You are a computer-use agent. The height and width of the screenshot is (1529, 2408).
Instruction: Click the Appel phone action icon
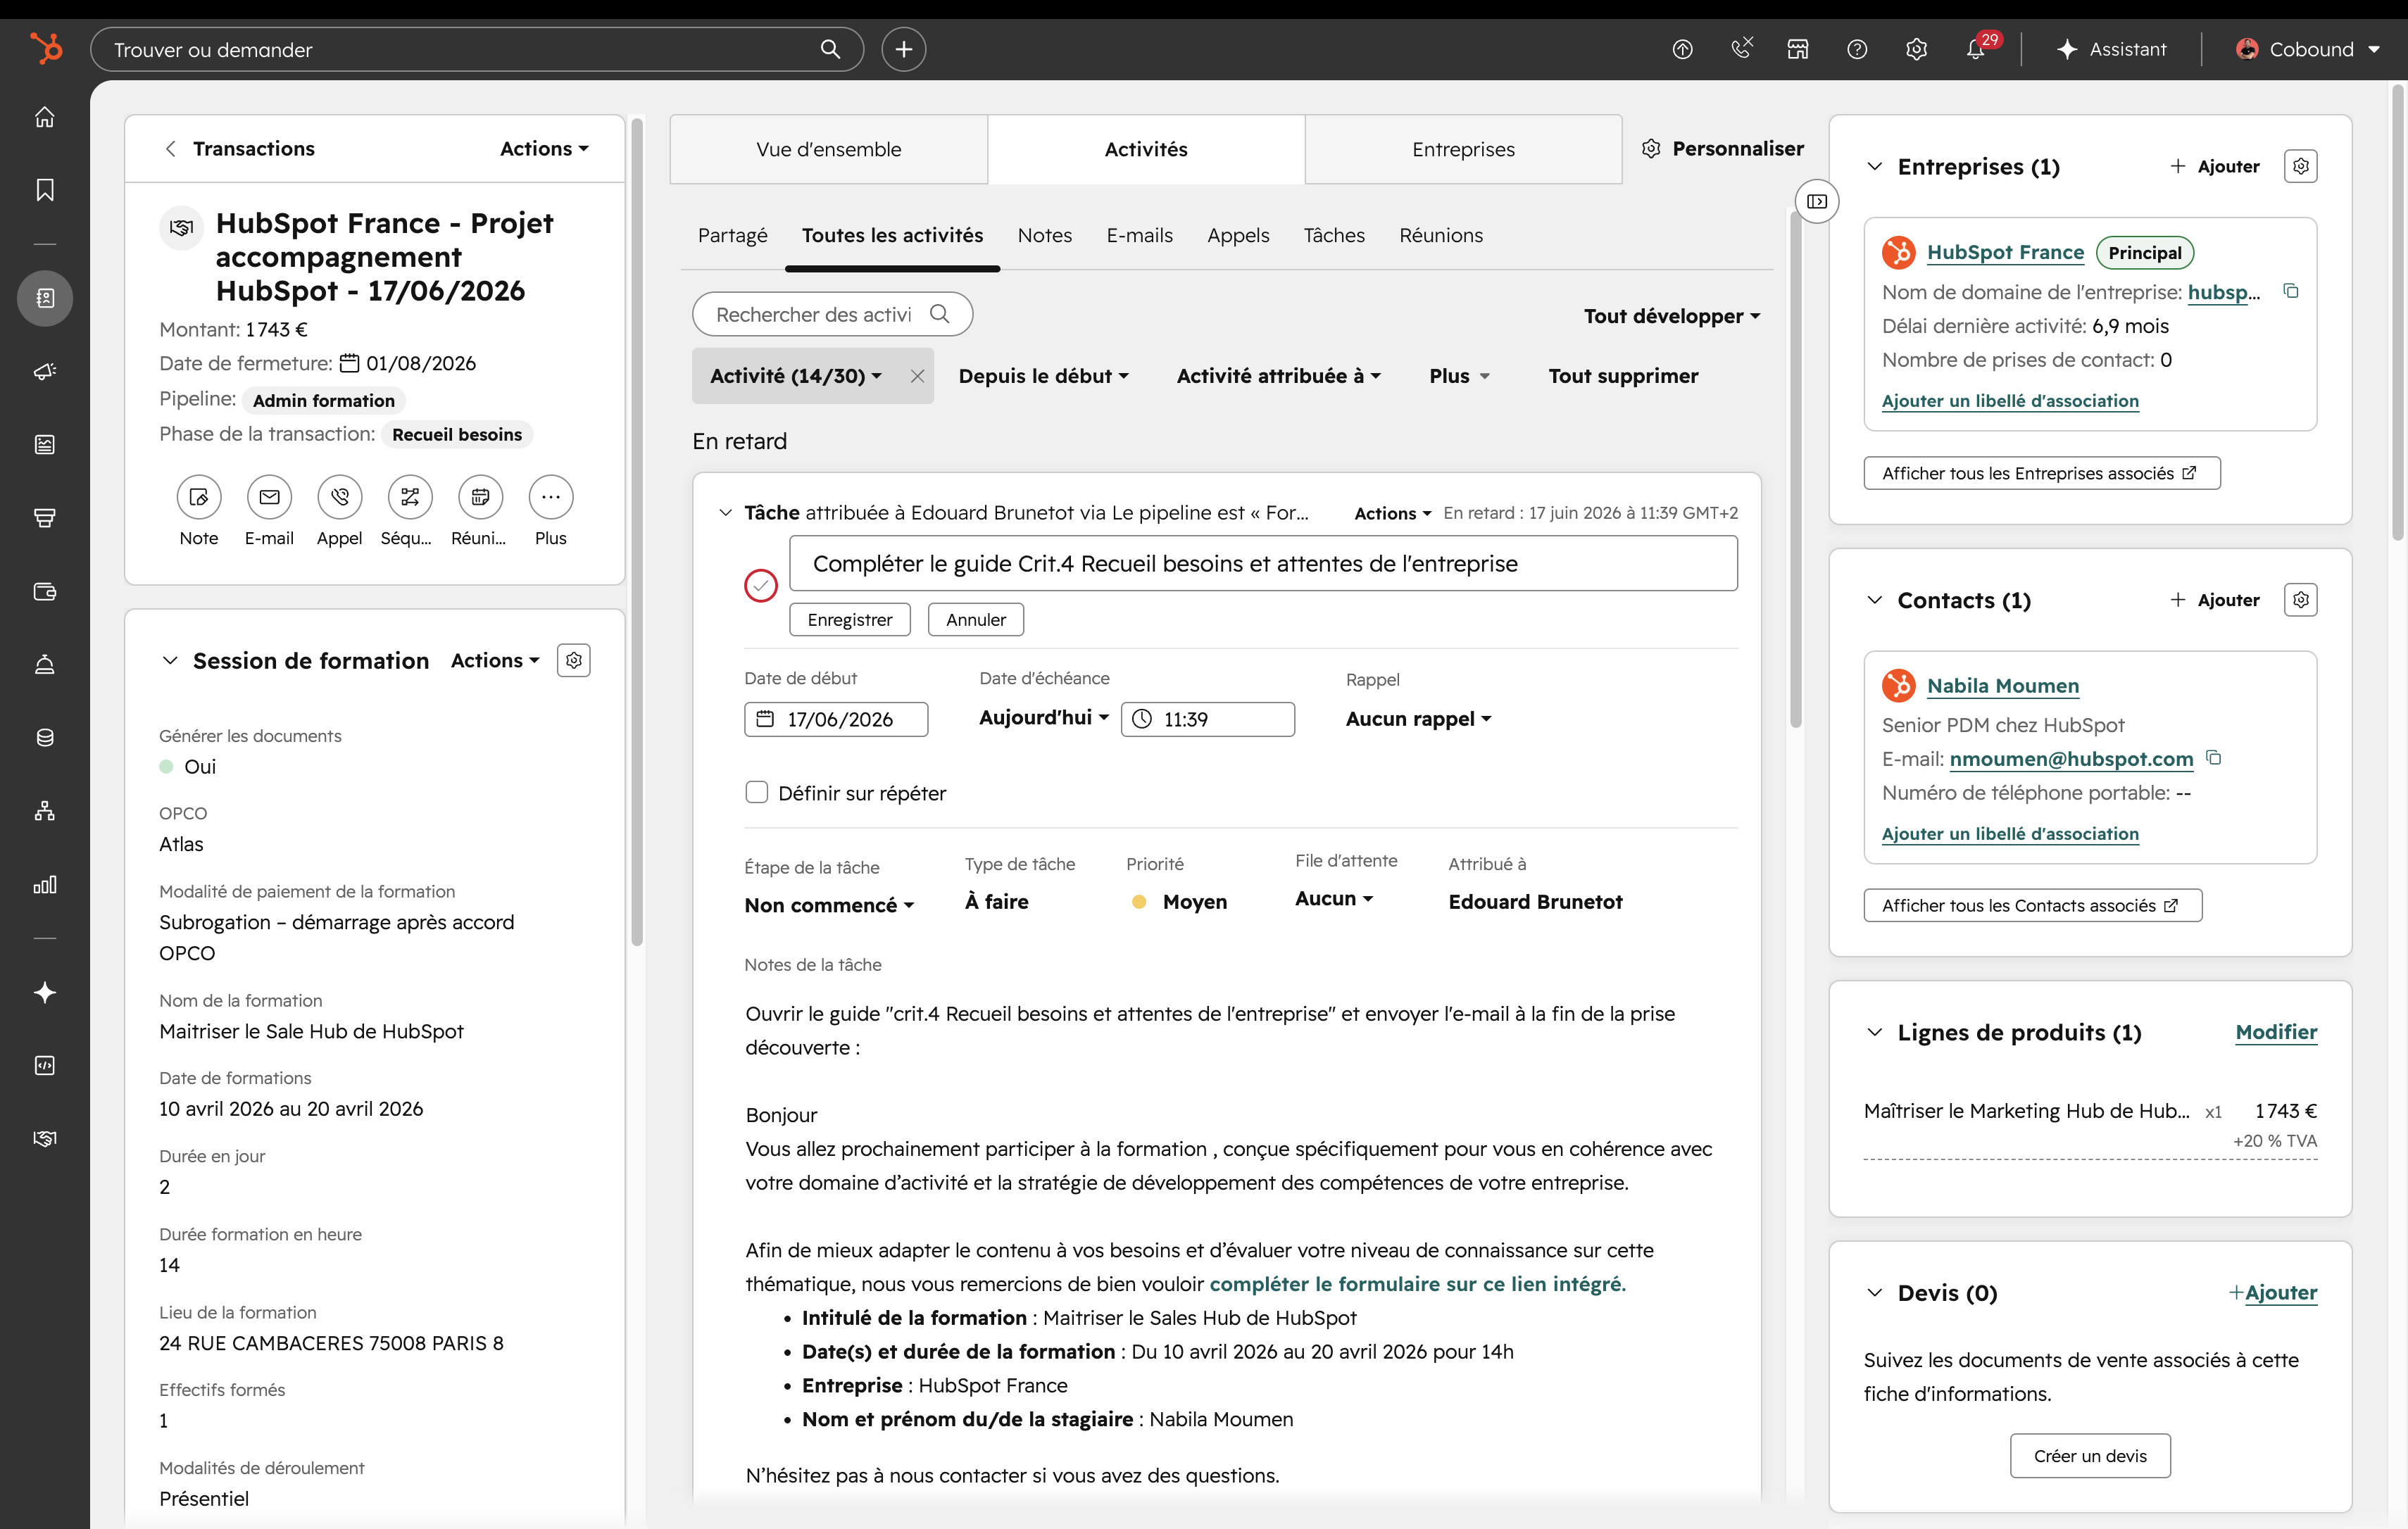(340, 497)
